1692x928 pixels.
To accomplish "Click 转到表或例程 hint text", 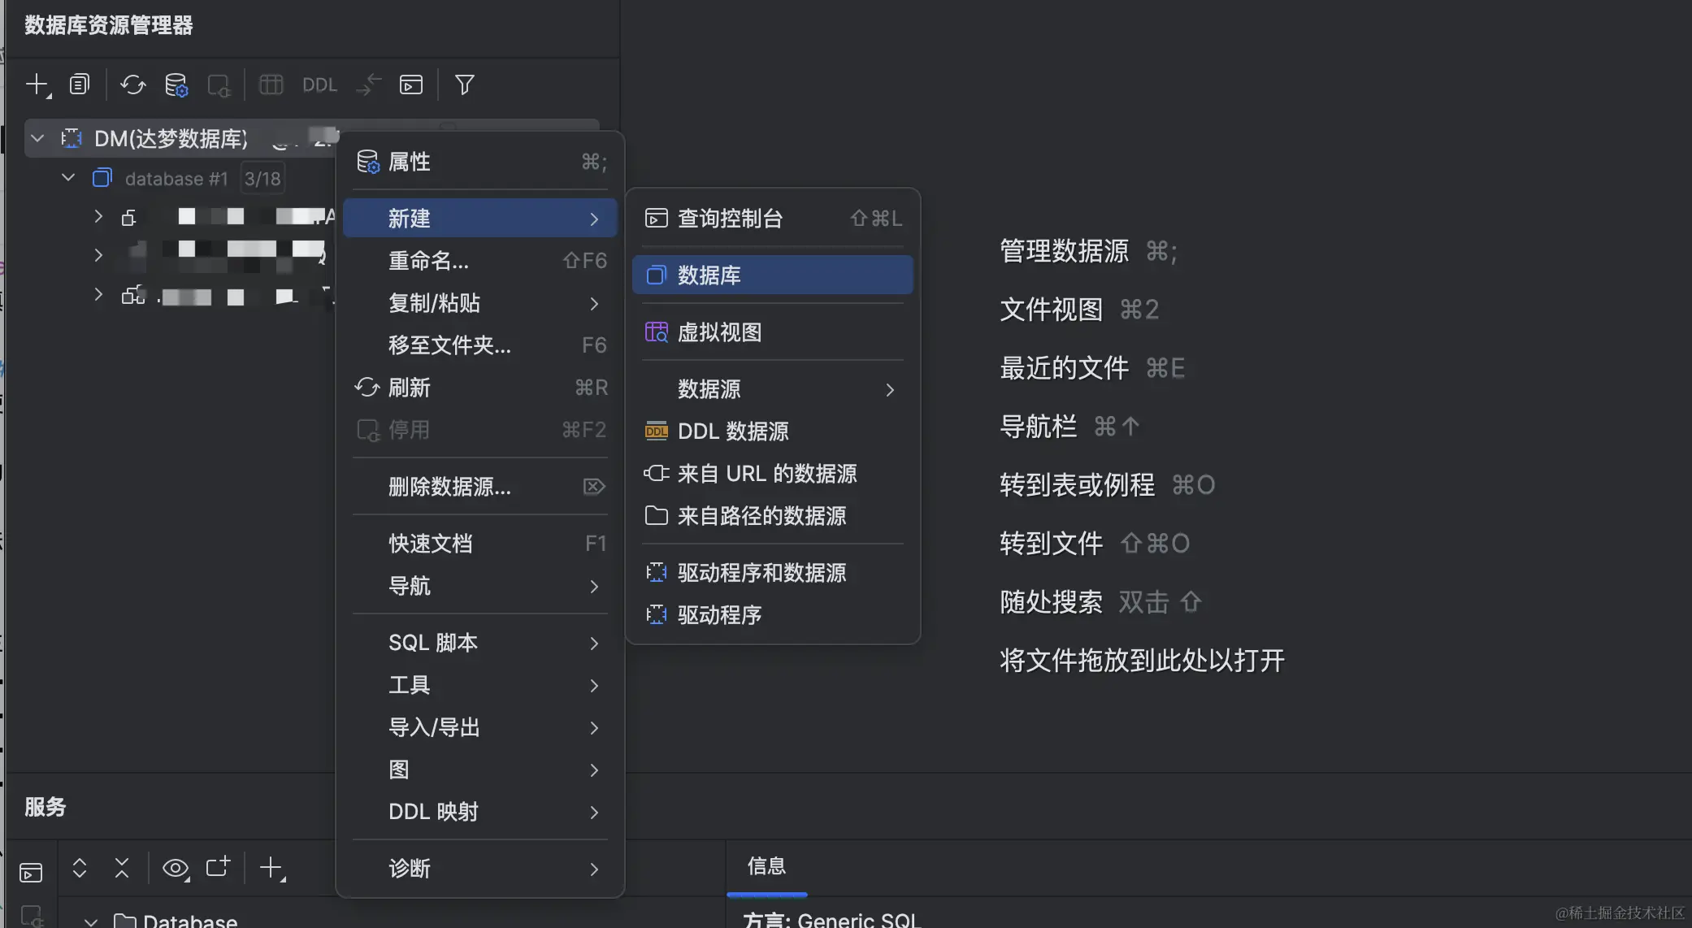I will click(1077, 485).
